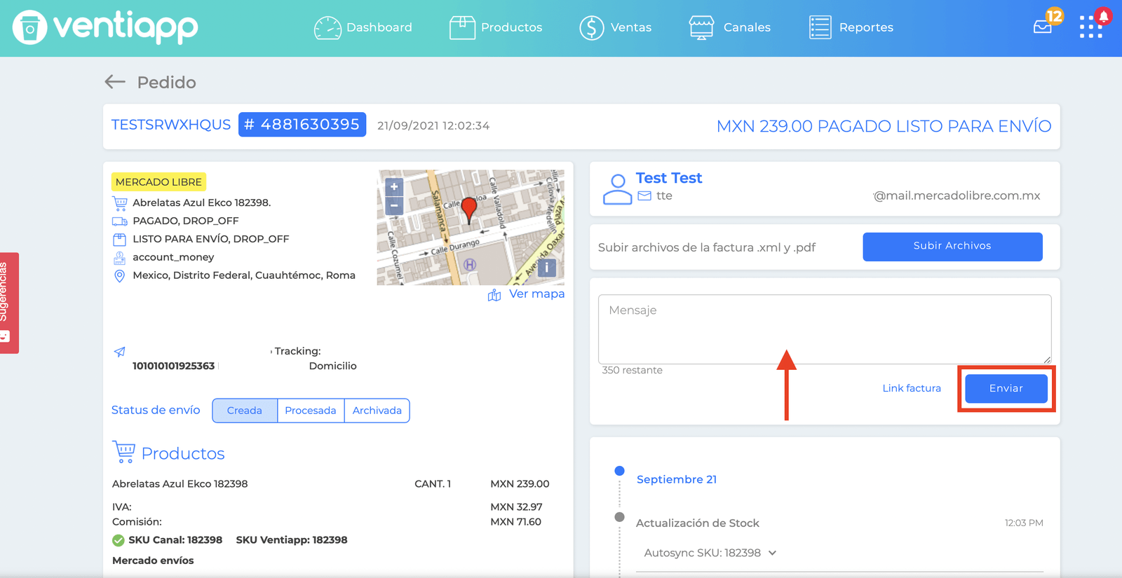Click the Subir Archivos button

point(952,247)
